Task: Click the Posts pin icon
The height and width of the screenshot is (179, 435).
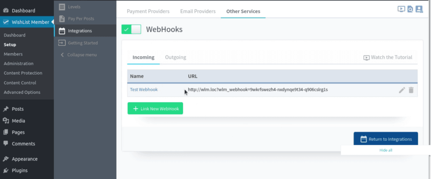Action: 6,109
